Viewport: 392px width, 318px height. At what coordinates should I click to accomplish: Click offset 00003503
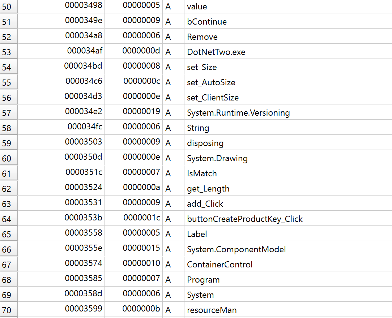(84, 142)
